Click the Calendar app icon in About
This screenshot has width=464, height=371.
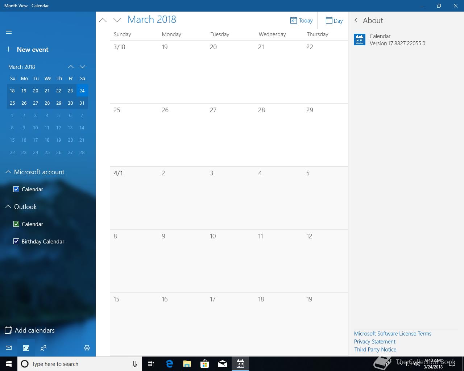360,40
